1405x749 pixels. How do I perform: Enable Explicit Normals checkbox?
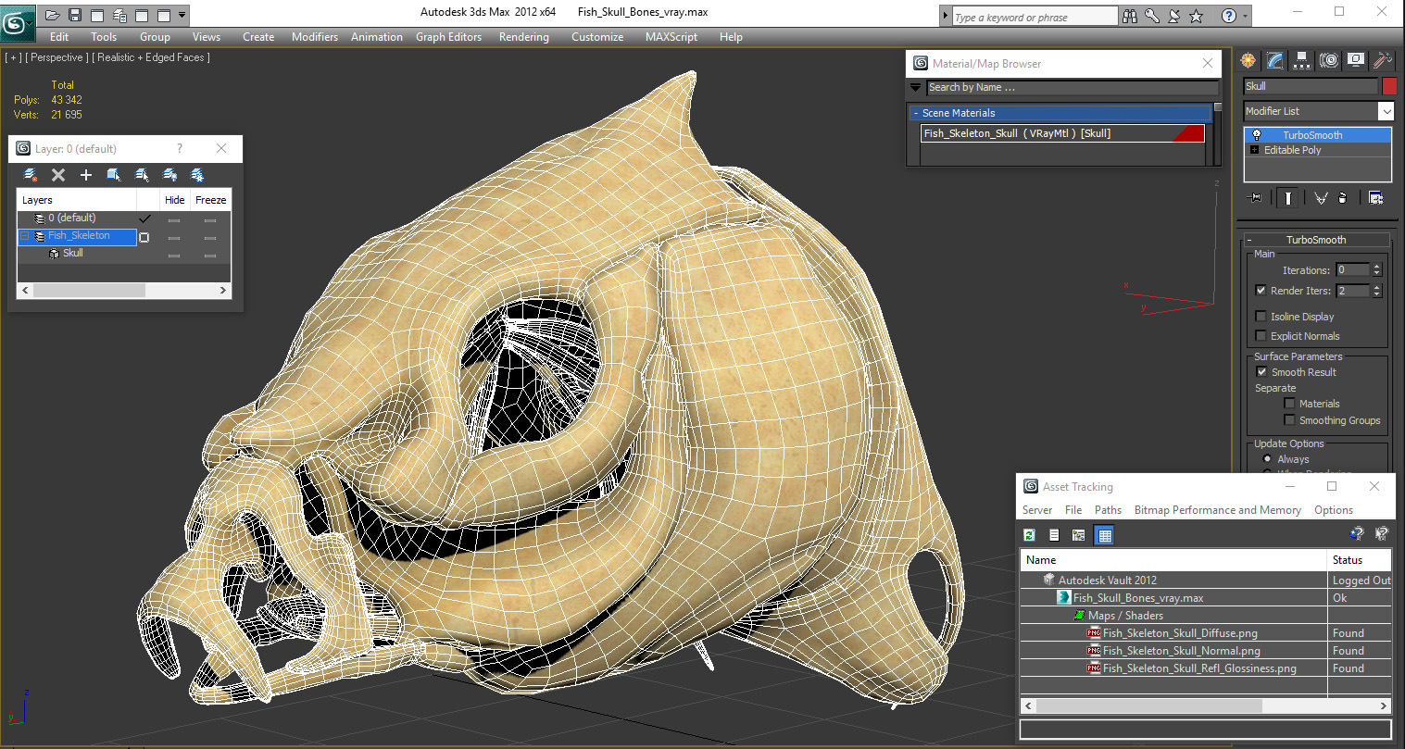point(1261,335)
